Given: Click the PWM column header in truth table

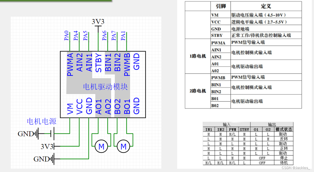Looking at the screenshot, I should pyautogui.click(x=233, y=129).
